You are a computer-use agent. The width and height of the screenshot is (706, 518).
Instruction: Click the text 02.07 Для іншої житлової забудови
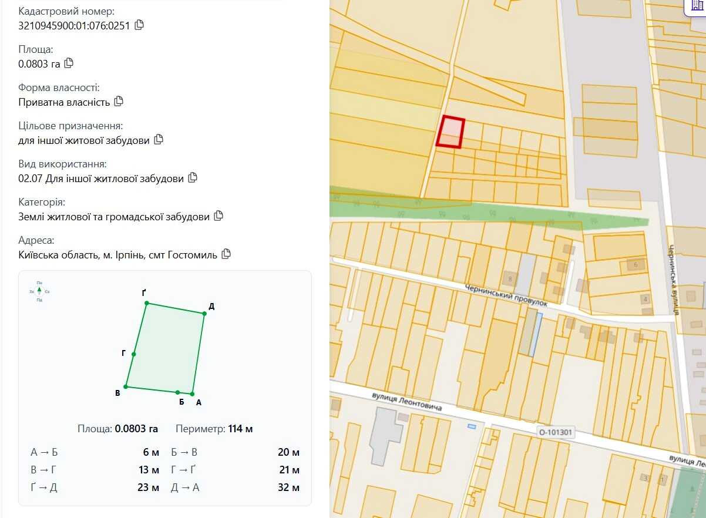tap(101, 179)
